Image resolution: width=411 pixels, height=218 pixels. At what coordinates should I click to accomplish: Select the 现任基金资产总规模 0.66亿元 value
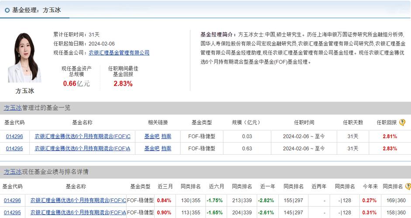coord(76,84)
